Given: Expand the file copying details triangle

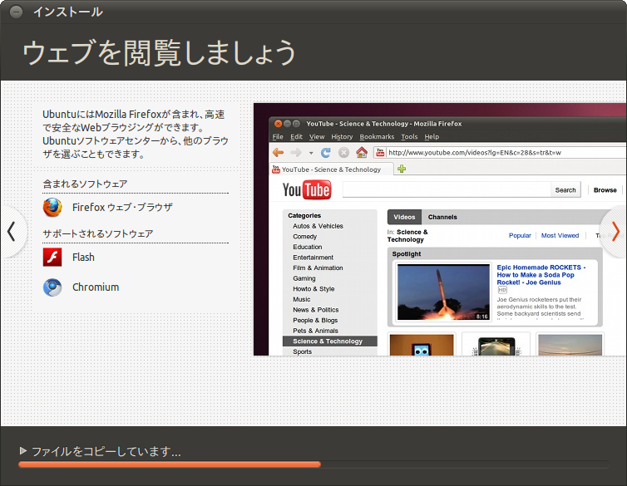Looking at the screenshot, I should coord(22,451).
